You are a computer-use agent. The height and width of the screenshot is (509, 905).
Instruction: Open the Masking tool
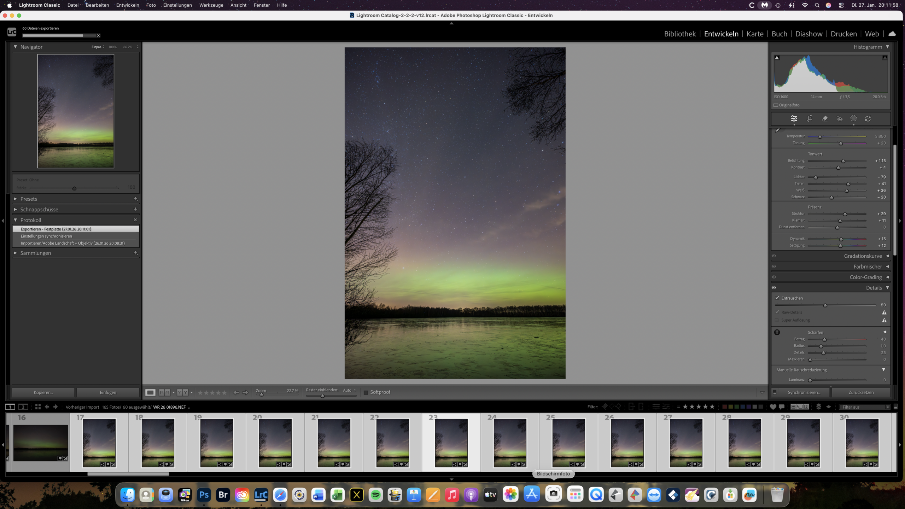tap(853, 119)
